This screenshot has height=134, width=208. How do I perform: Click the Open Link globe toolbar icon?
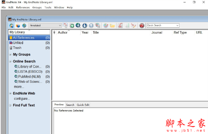pos(106,26)
